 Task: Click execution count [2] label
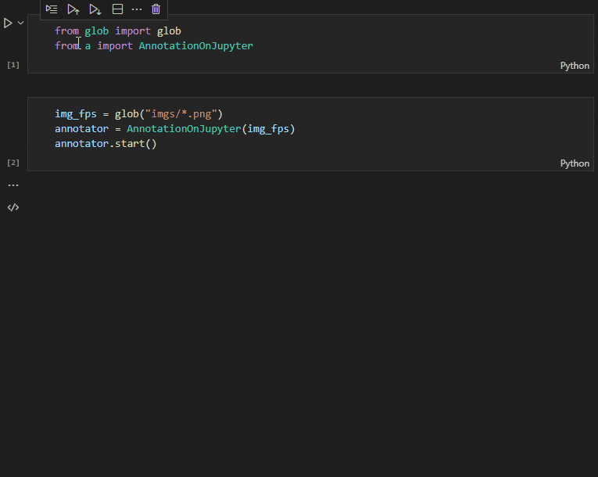click(x=13, y=163)
